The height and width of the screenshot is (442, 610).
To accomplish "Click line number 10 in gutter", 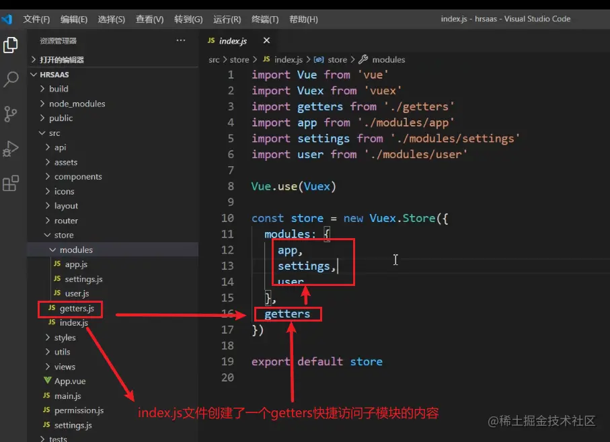I will tap(227, 218).
